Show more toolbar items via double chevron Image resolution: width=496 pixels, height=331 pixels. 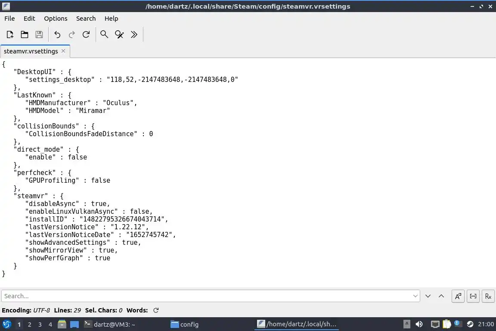coord(134,34)
